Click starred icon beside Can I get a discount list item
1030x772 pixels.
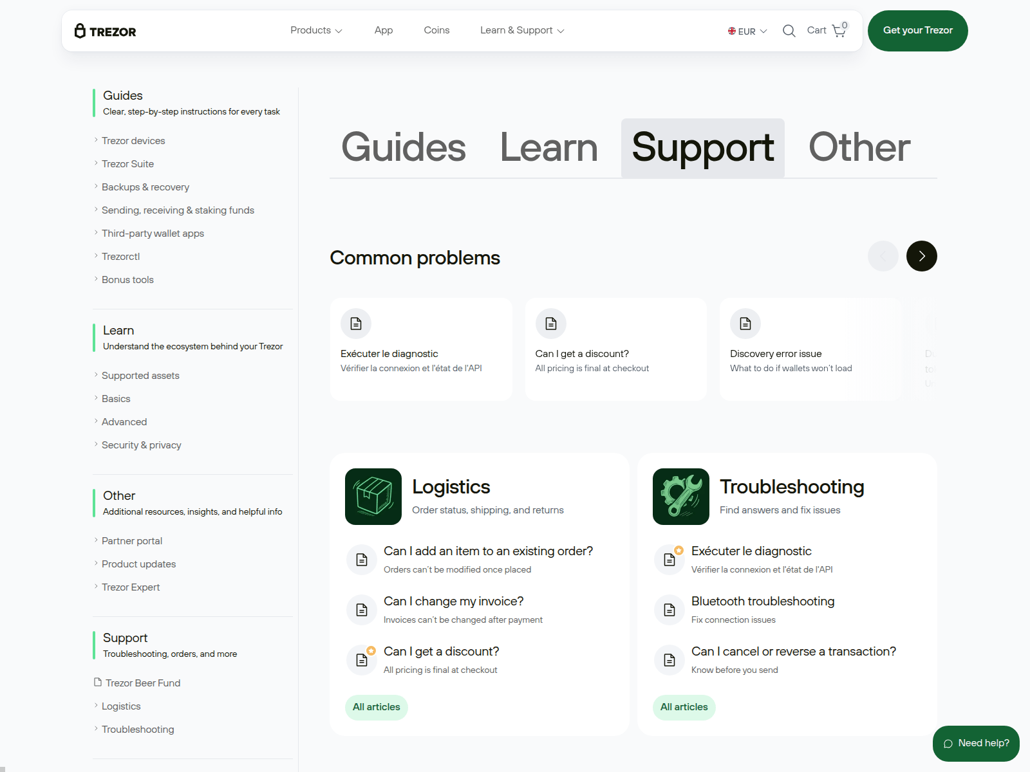(x=362, y=660)
